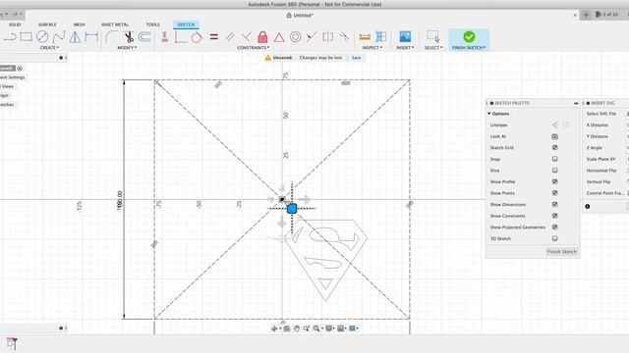Select the SKETCH tab

click(x=186, y=25)
